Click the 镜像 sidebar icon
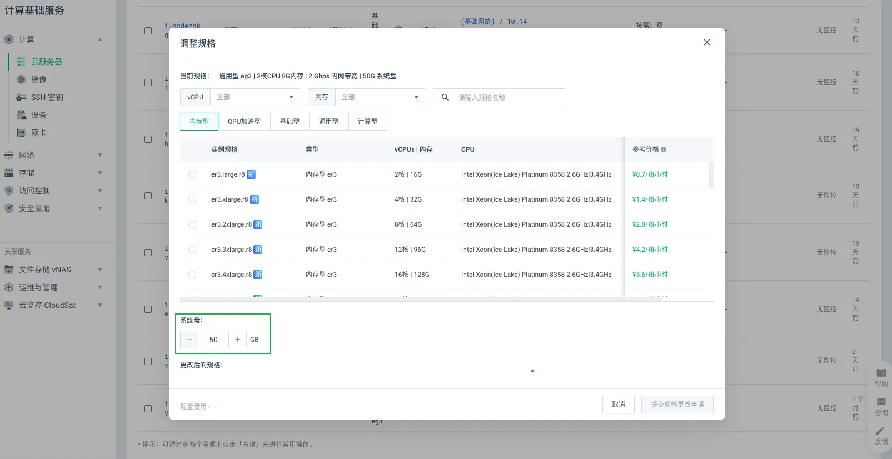The height and width of the screenshot is (459, 892). coord(21,79)
